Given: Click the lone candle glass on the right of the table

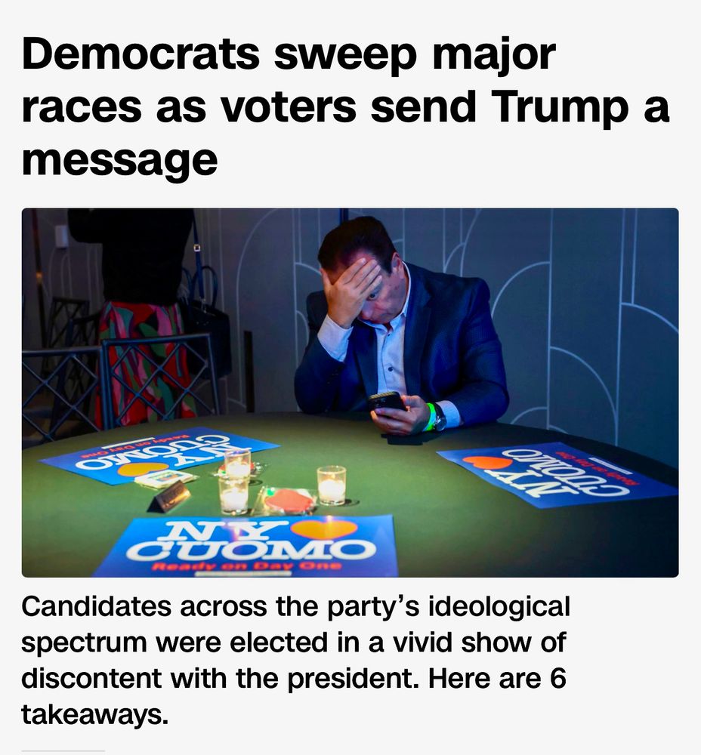Looking at the screenshot, I should coord(332,485).
